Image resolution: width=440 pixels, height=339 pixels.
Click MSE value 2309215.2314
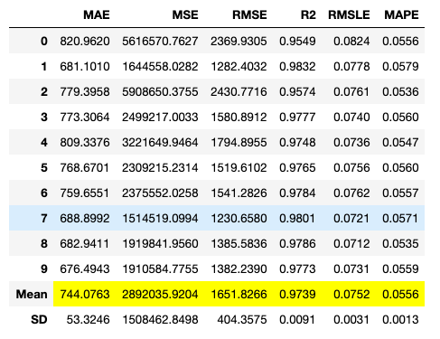[x=160, y=167]
